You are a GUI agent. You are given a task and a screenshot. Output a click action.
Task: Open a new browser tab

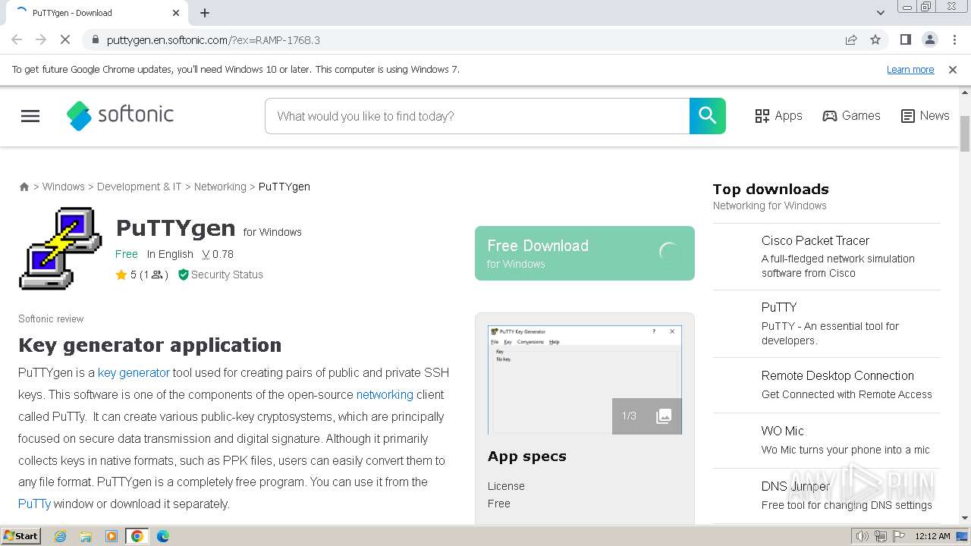pos(205,13)
